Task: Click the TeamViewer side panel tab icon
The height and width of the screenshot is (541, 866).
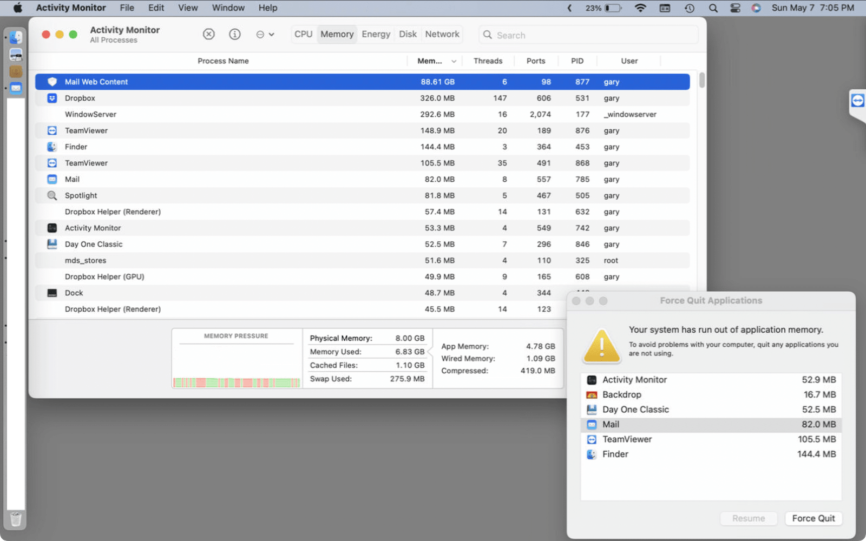Action: 858,101
